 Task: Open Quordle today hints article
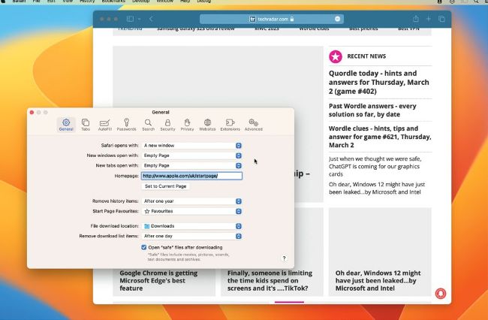pyautogui.click(x=378, y=82)
